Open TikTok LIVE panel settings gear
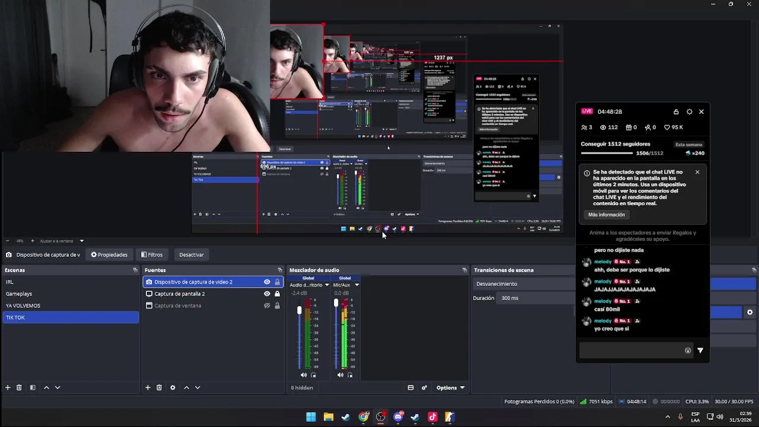Screen dimensions: 759x427 point(689,111)
